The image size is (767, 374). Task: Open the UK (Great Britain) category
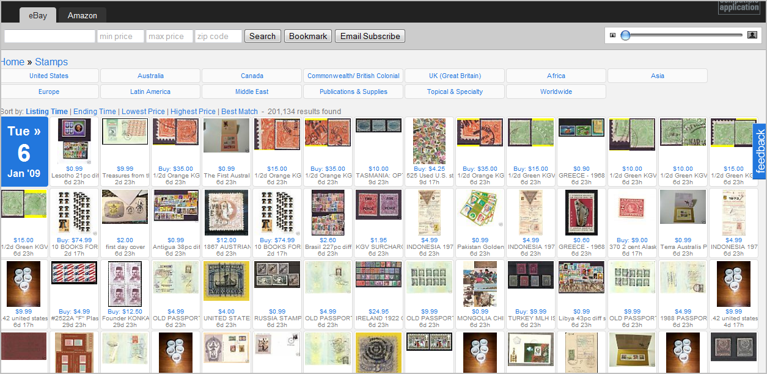[x=455, y=76]
